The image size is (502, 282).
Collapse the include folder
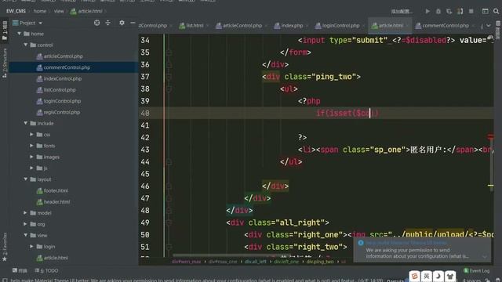[26, 123]
